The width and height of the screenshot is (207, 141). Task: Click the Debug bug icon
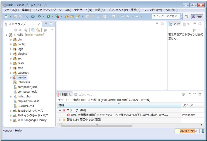[39, 16]
